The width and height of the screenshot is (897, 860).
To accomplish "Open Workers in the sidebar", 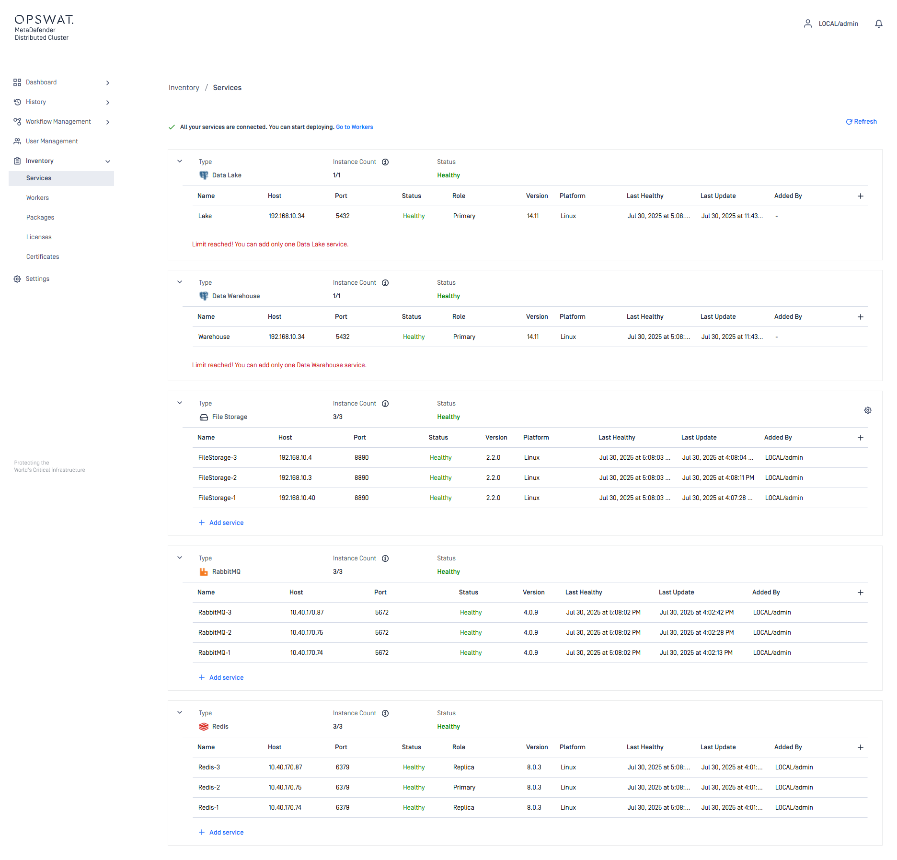I will click(37, 198).
